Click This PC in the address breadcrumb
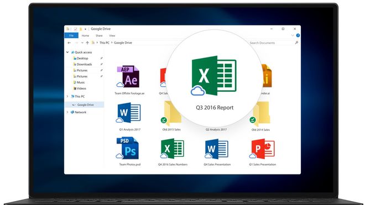The image size is (365, 205). 105,43
